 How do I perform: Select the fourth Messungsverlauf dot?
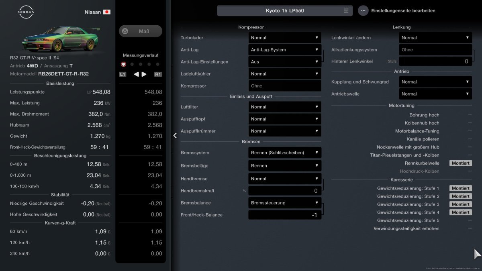(149, 64)
